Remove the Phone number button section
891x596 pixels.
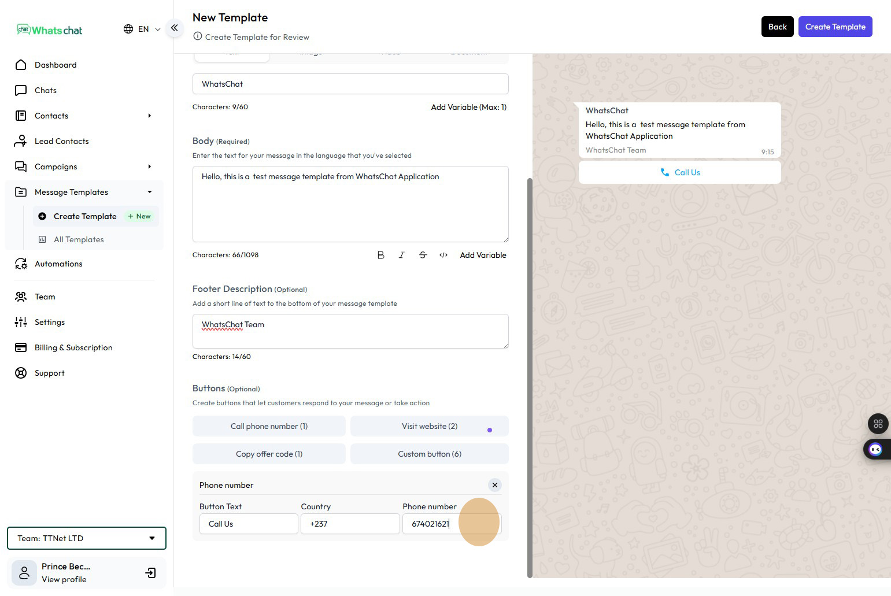[494, 485]
